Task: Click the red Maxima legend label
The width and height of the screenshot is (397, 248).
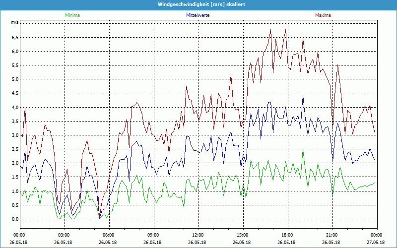Action: (323, 15)
